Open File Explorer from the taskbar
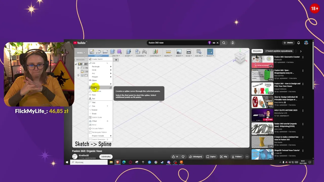 pos(111,162)
